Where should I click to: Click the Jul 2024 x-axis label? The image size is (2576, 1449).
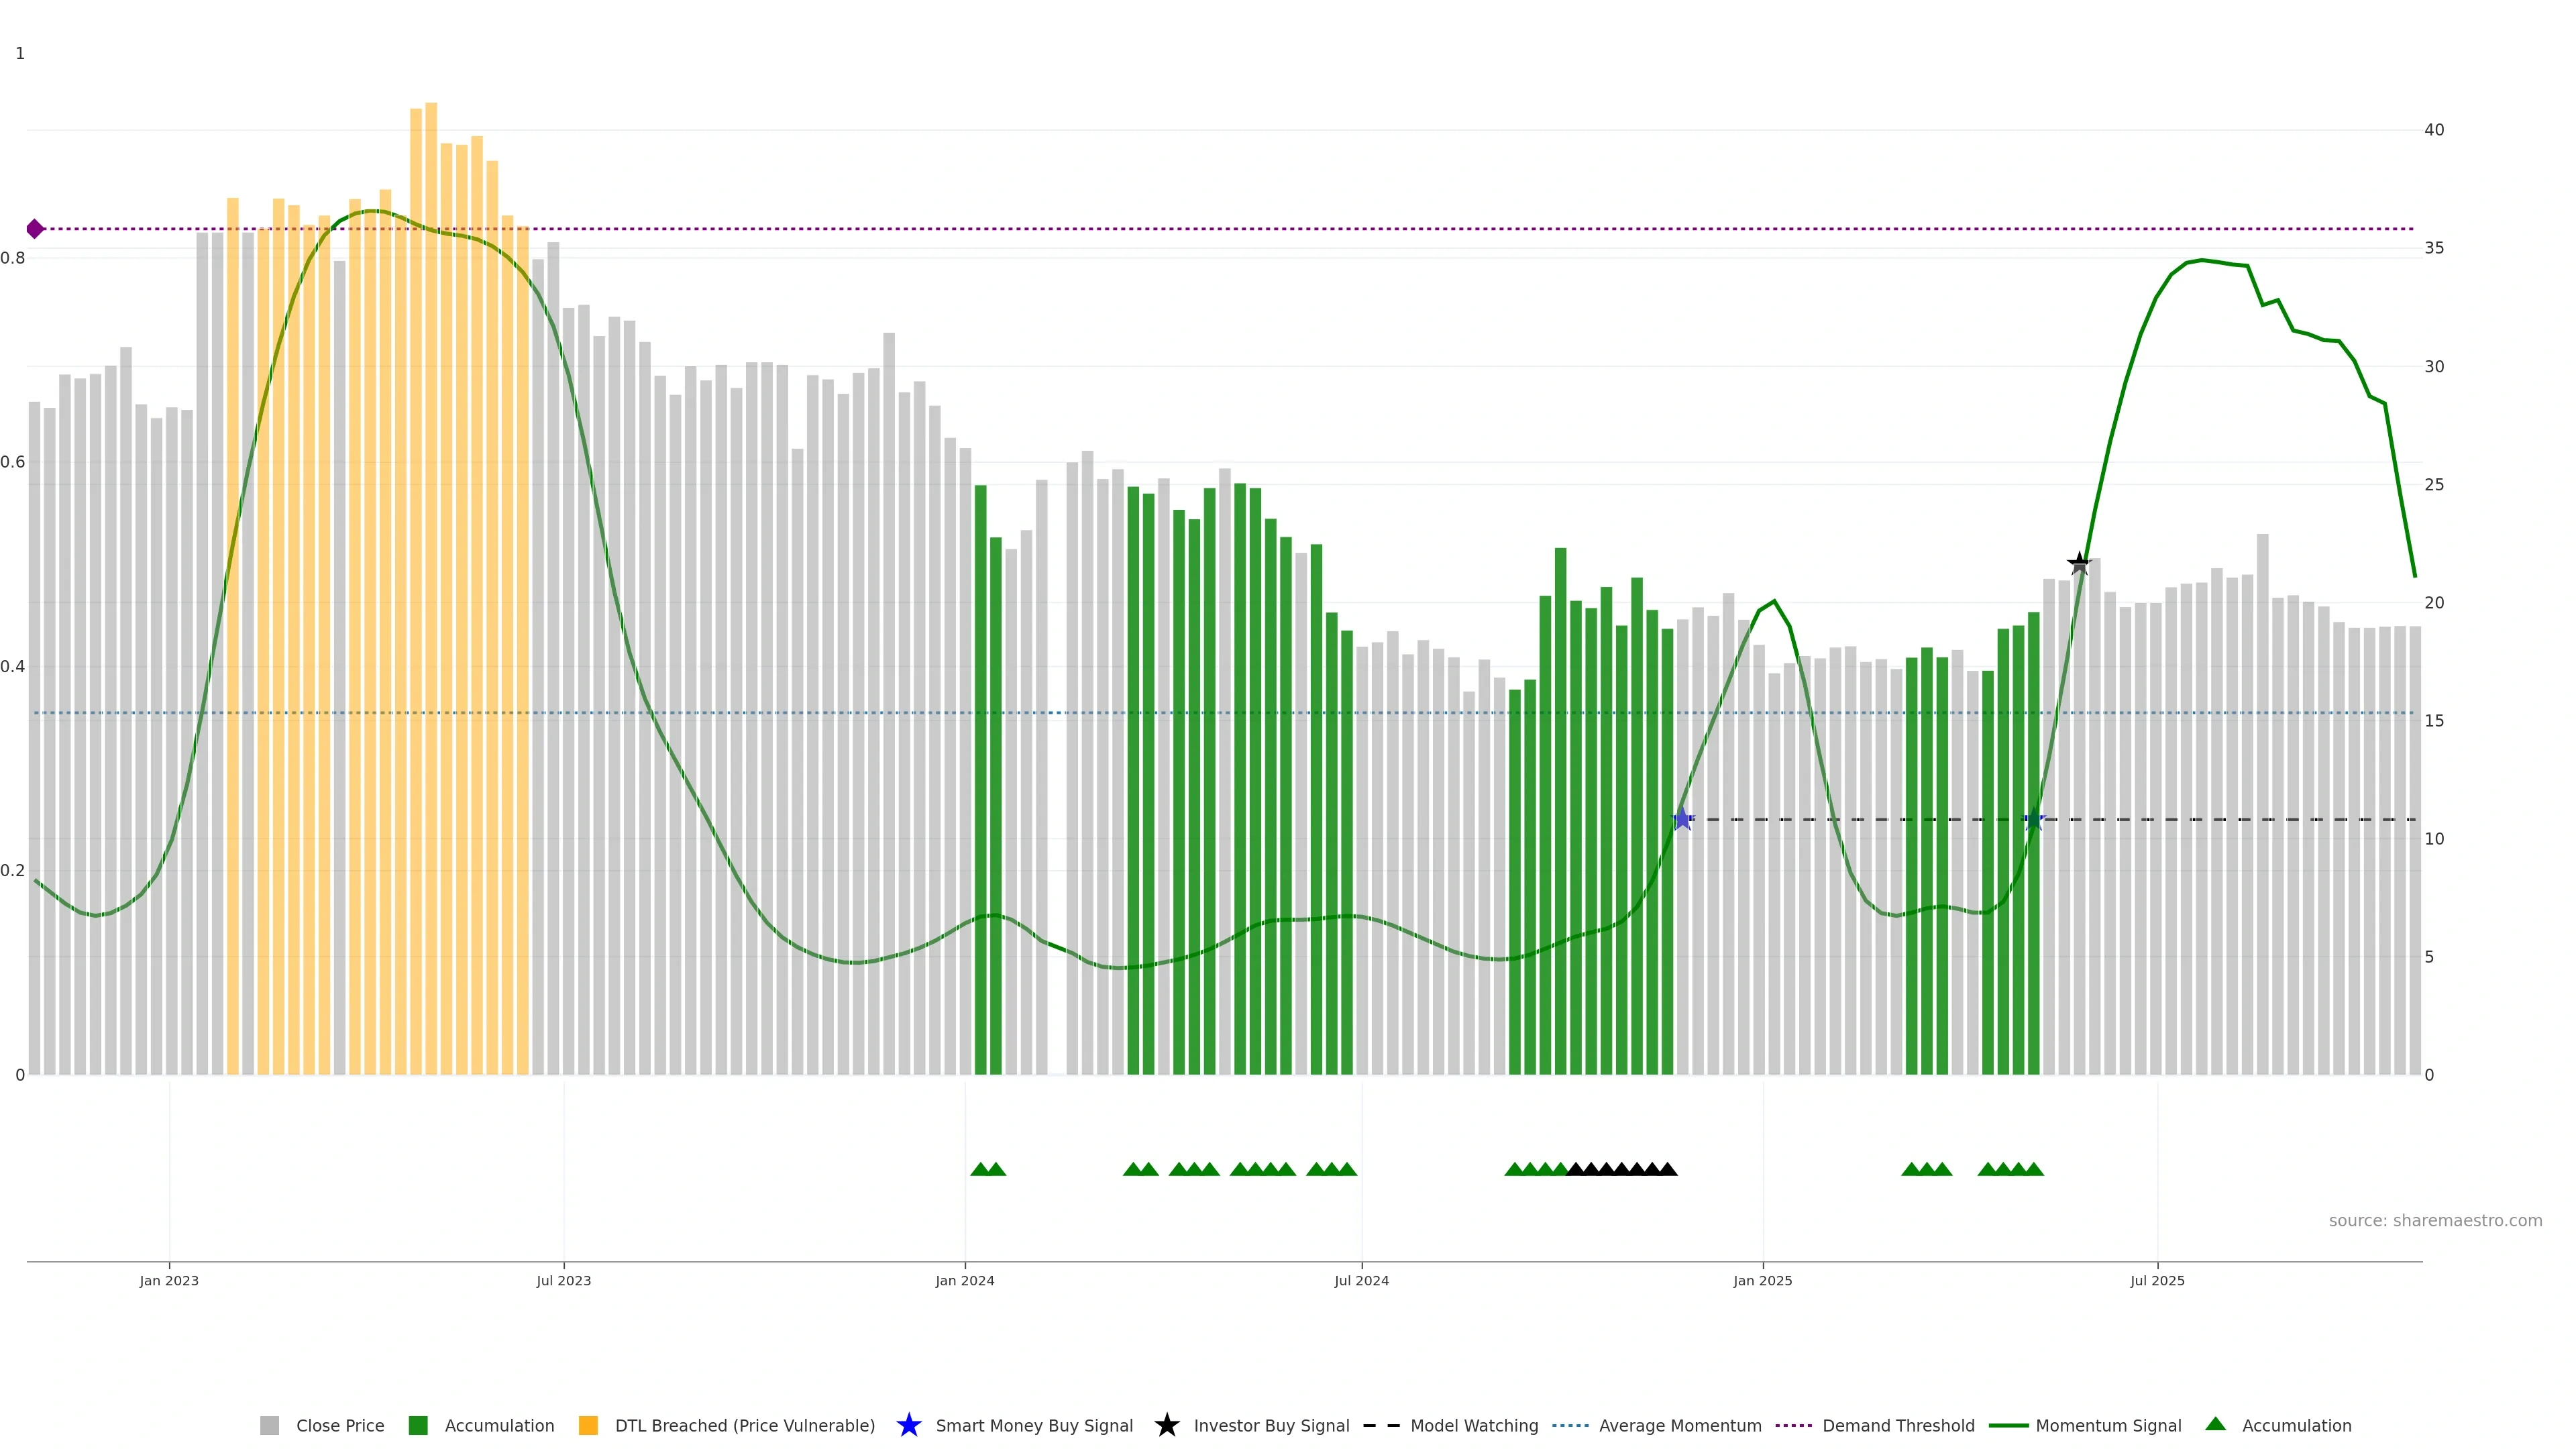click(x=1361, y=1280)
